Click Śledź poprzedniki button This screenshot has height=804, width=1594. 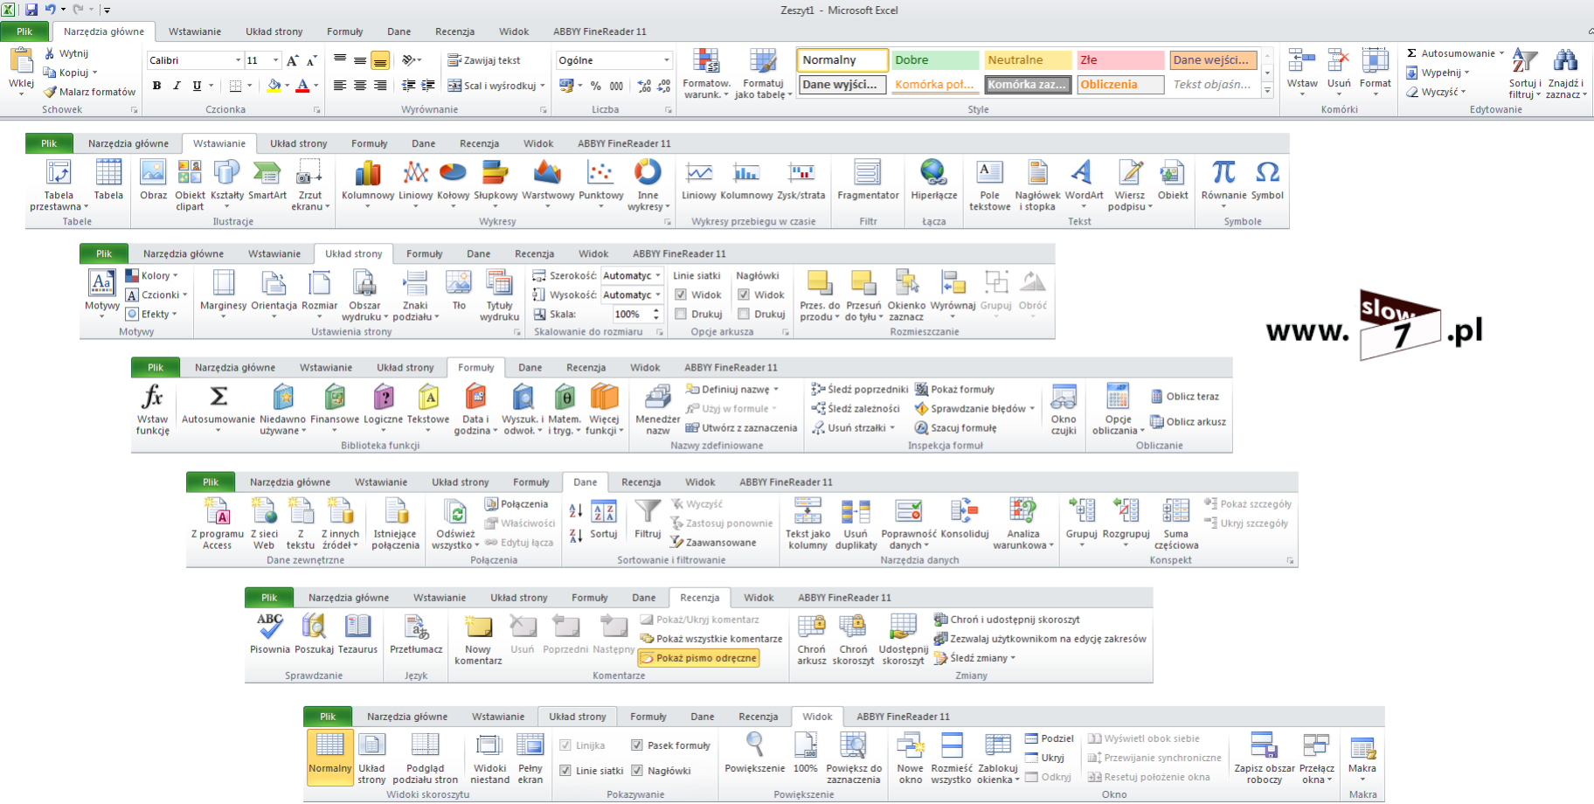point(860,390)
